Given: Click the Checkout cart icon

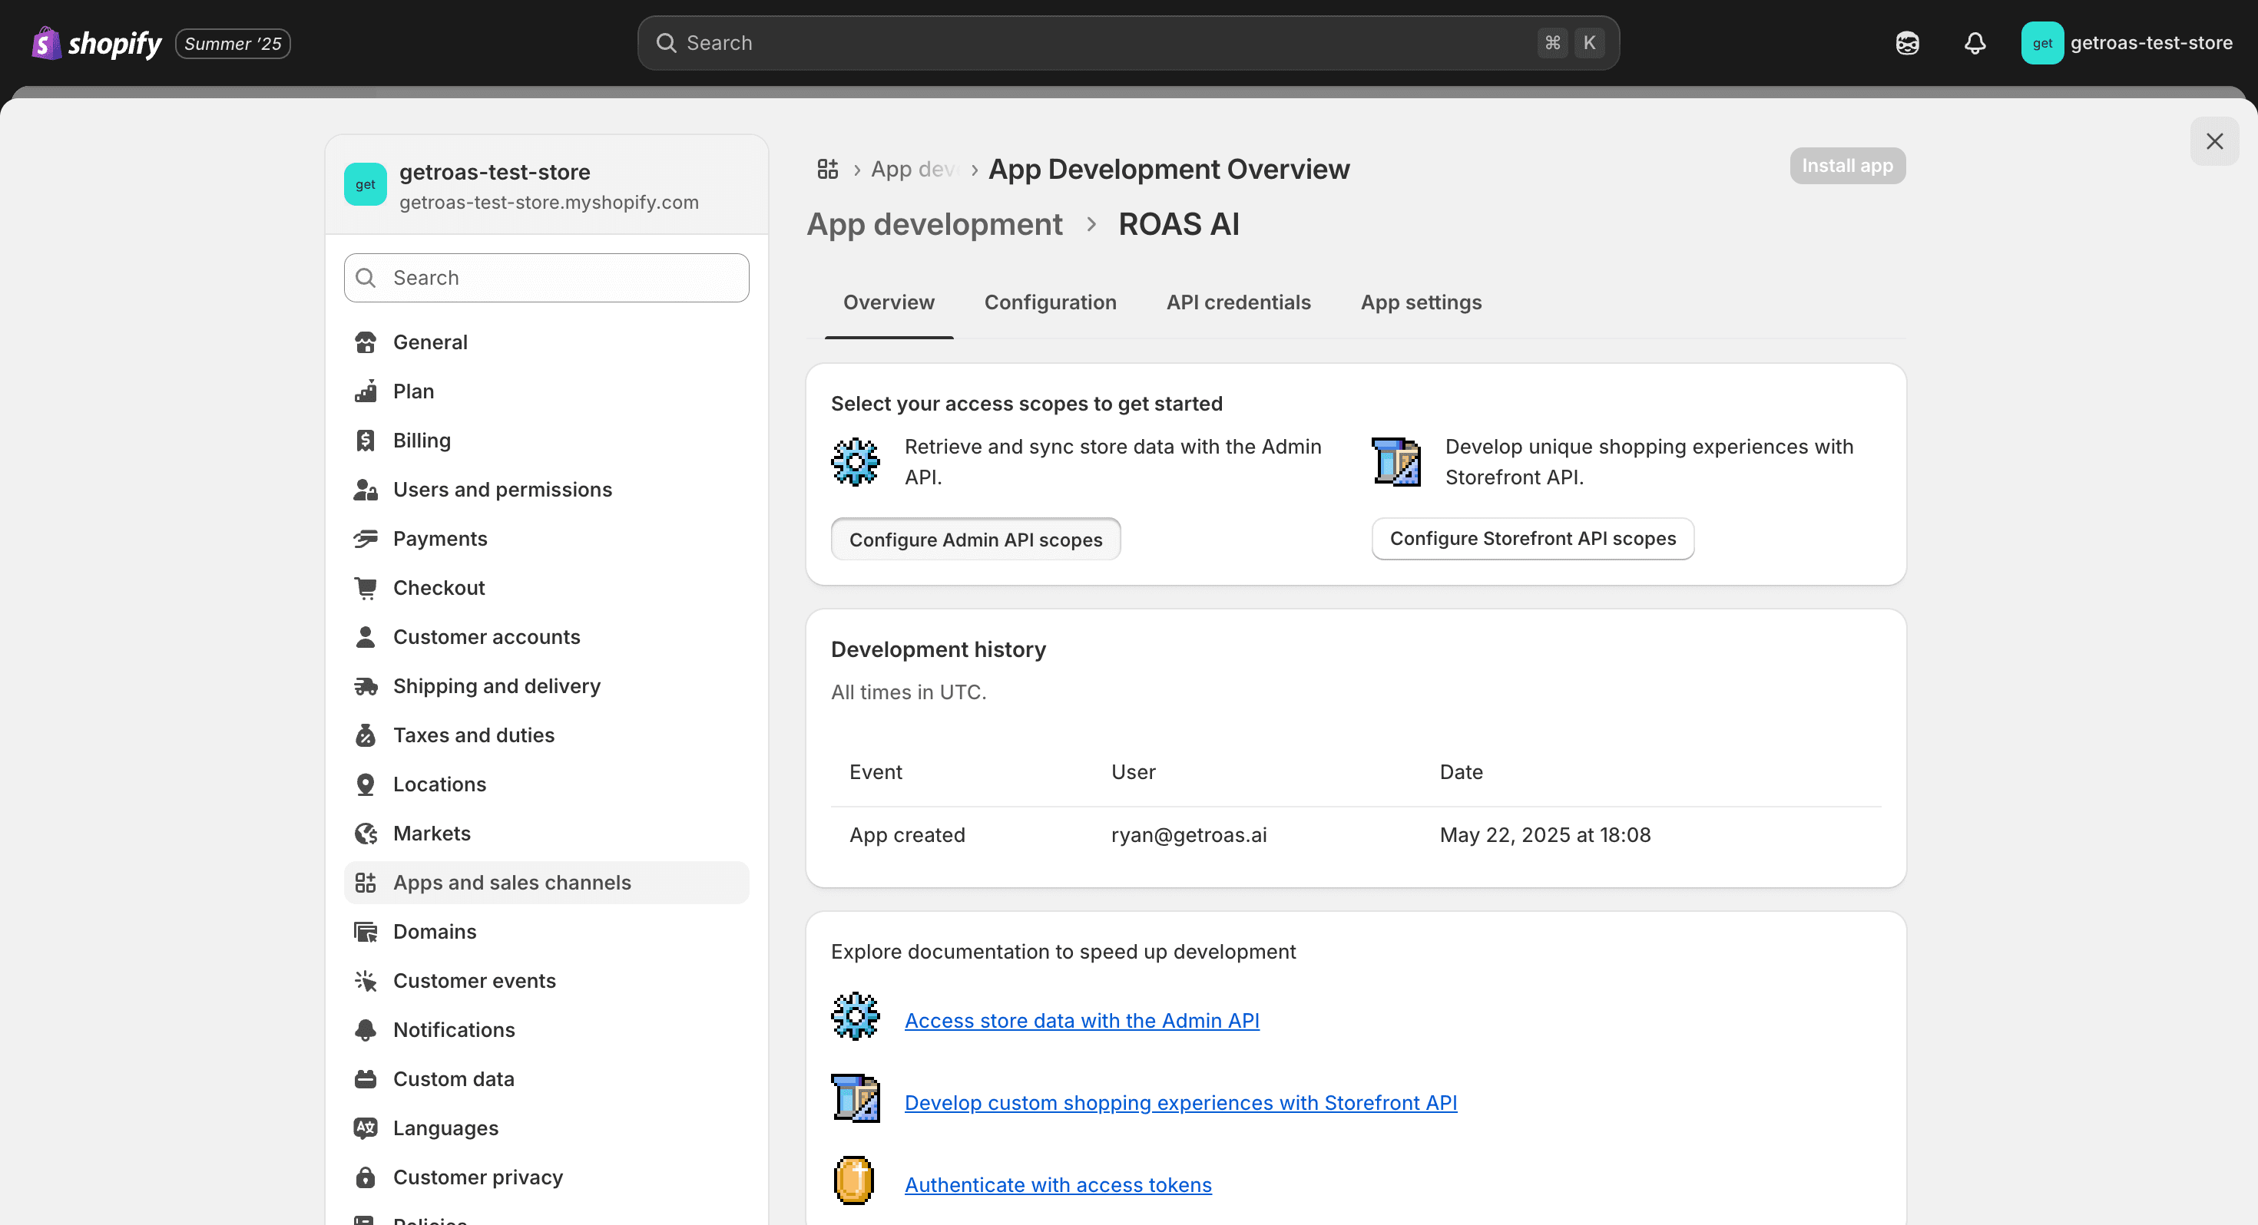Looking at the screenshot, I should pyautogui.click(x=366, y=588).
